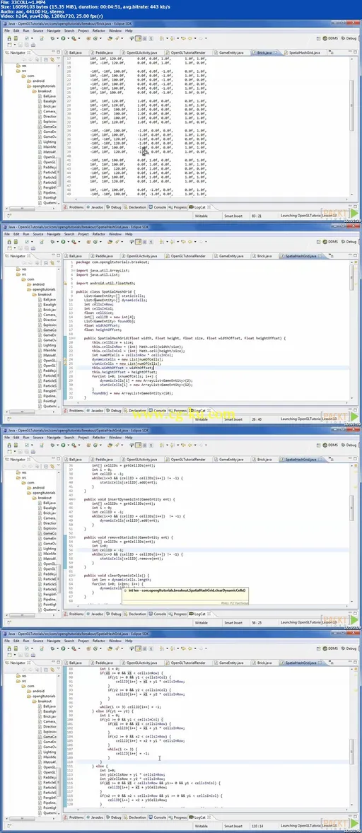Open the Run button dropdown arrow in the Brick.java window
Viewport: 362px width, 833px height.
click(67, 38)
